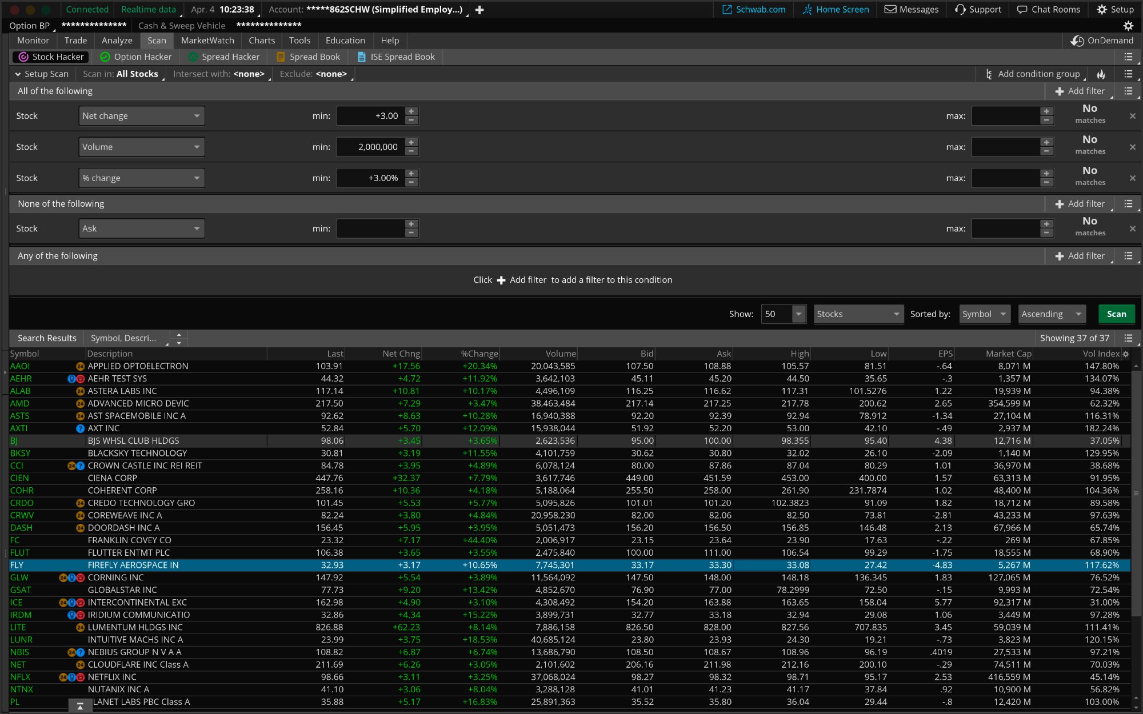Switch to Option Hacker
The height and width of the screenshot is (714, 1143).
pos(136,57)
